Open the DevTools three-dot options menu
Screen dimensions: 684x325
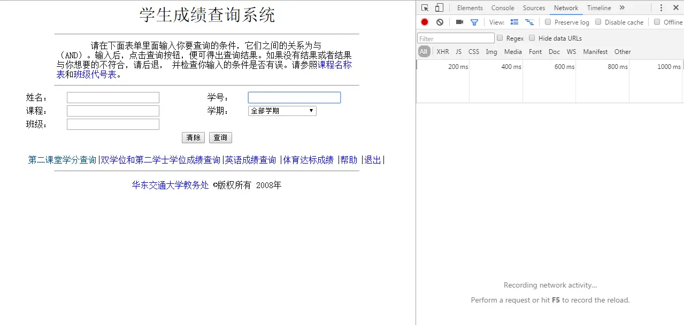click(662, 7)
